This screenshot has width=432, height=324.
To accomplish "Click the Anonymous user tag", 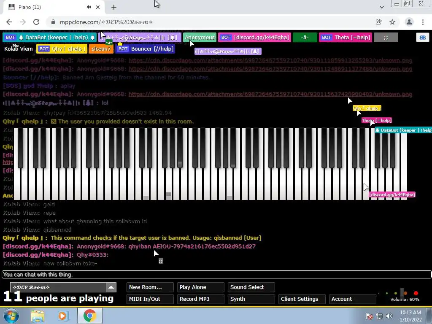I will click(200, 38).
